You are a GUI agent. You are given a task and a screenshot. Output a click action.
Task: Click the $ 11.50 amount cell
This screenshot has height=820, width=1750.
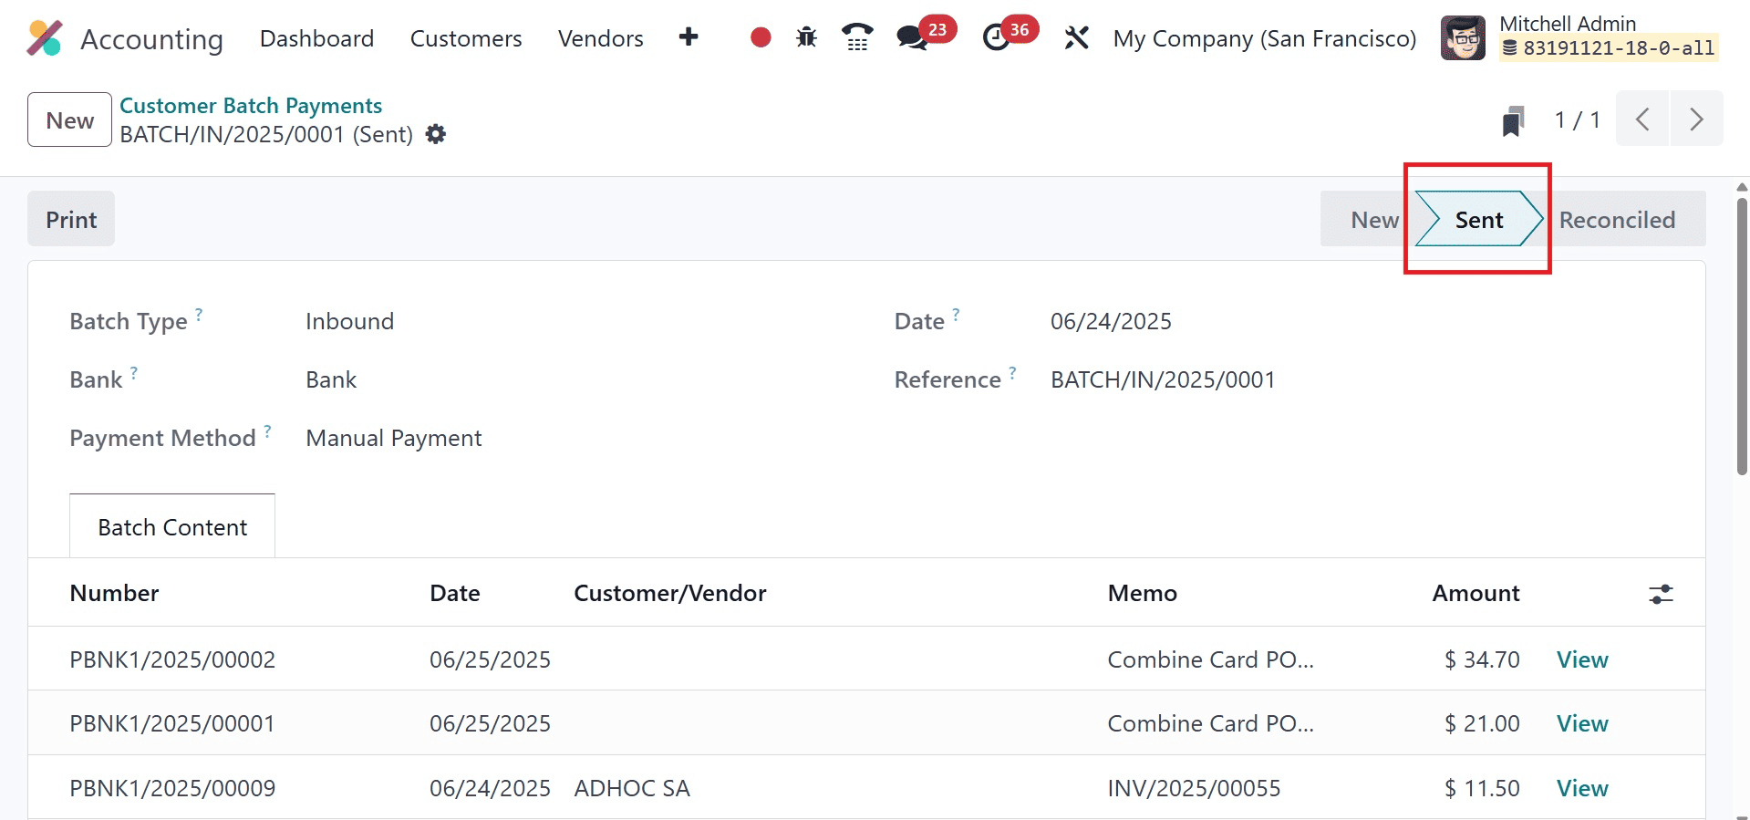[x=1482, y=788]
